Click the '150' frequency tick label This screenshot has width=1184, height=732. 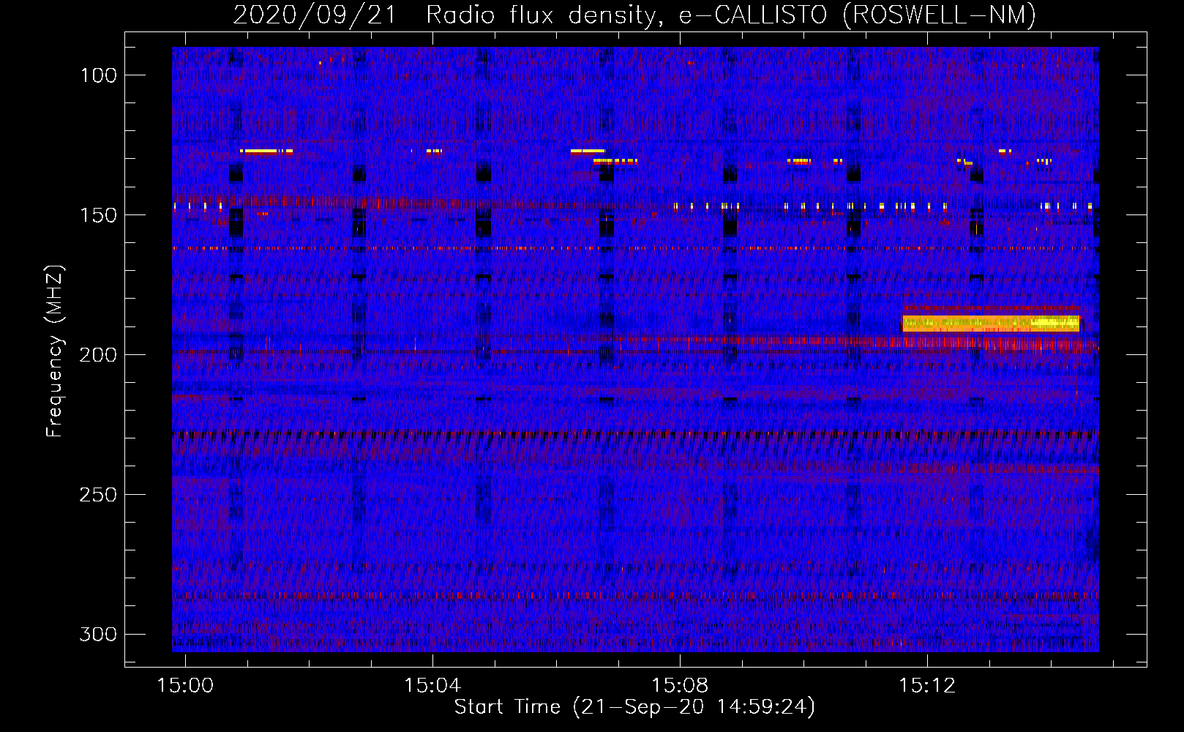point(99,215)
